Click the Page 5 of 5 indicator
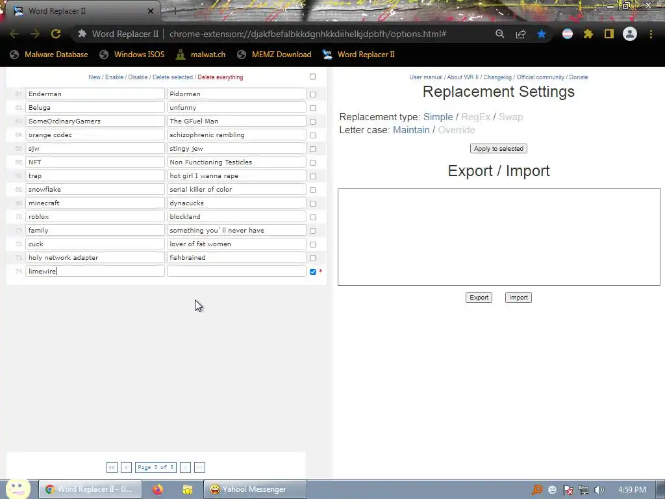The width and height of the screenshot is (665, 499). [156, 467]
